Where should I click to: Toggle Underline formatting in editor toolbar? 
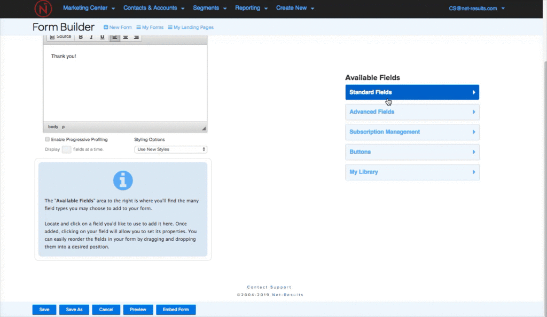[x=102, y=37]
